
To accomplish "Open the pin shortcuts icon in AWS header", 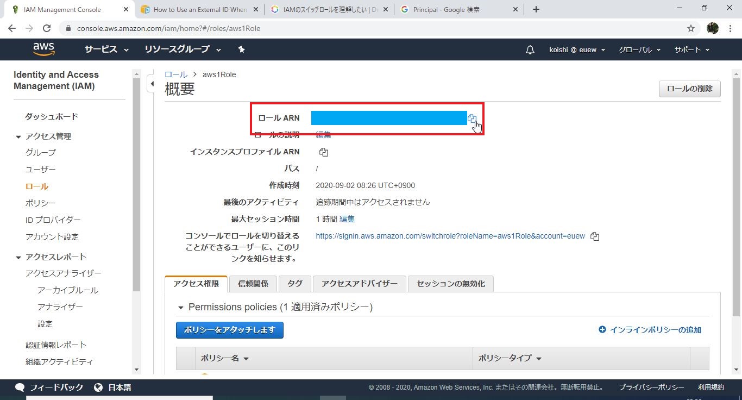I will point(242,49).
